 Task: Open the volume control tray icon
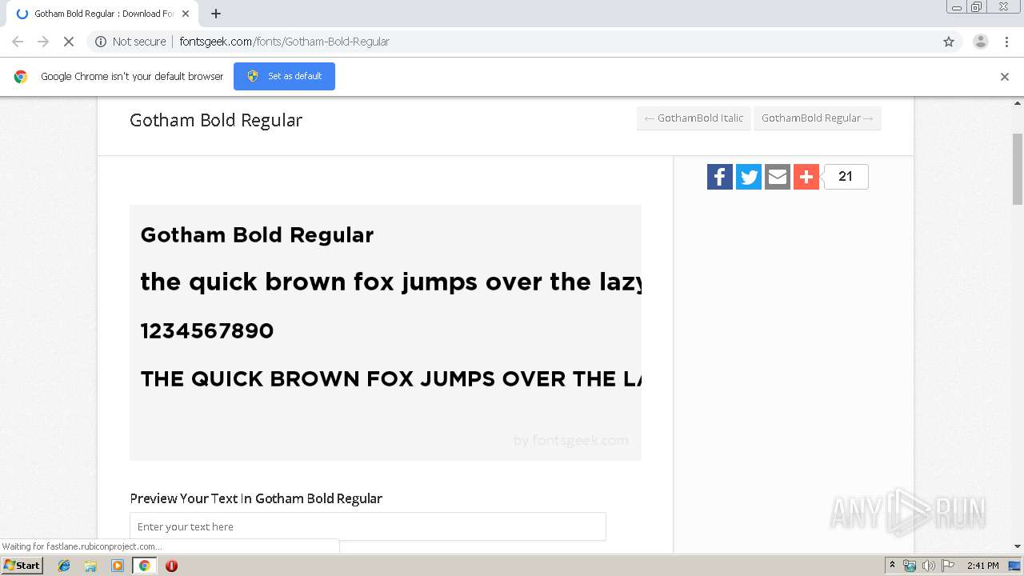point(928,566)
